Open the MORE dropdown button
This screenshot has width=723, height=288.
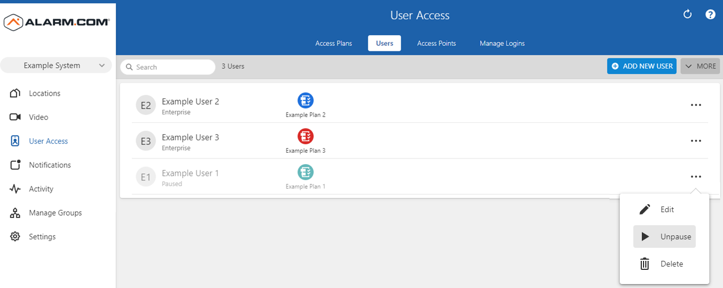(x=700, y=66)
